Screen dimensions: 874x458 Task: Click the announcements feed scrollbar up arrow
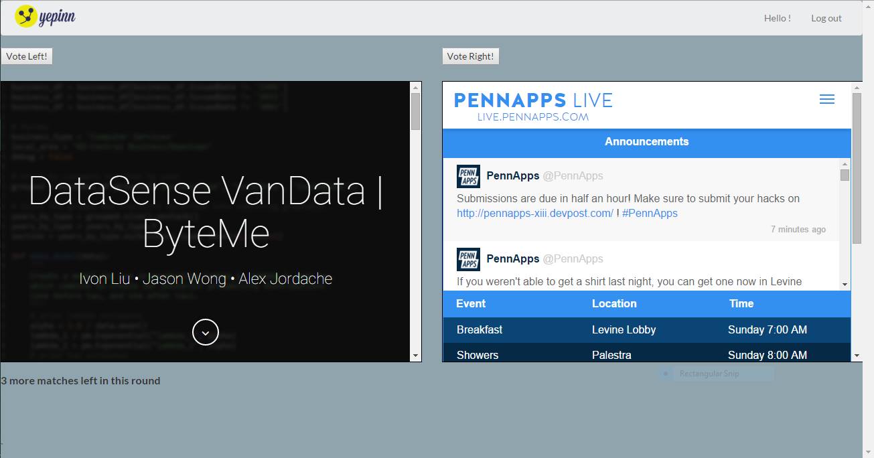(845, 164)
